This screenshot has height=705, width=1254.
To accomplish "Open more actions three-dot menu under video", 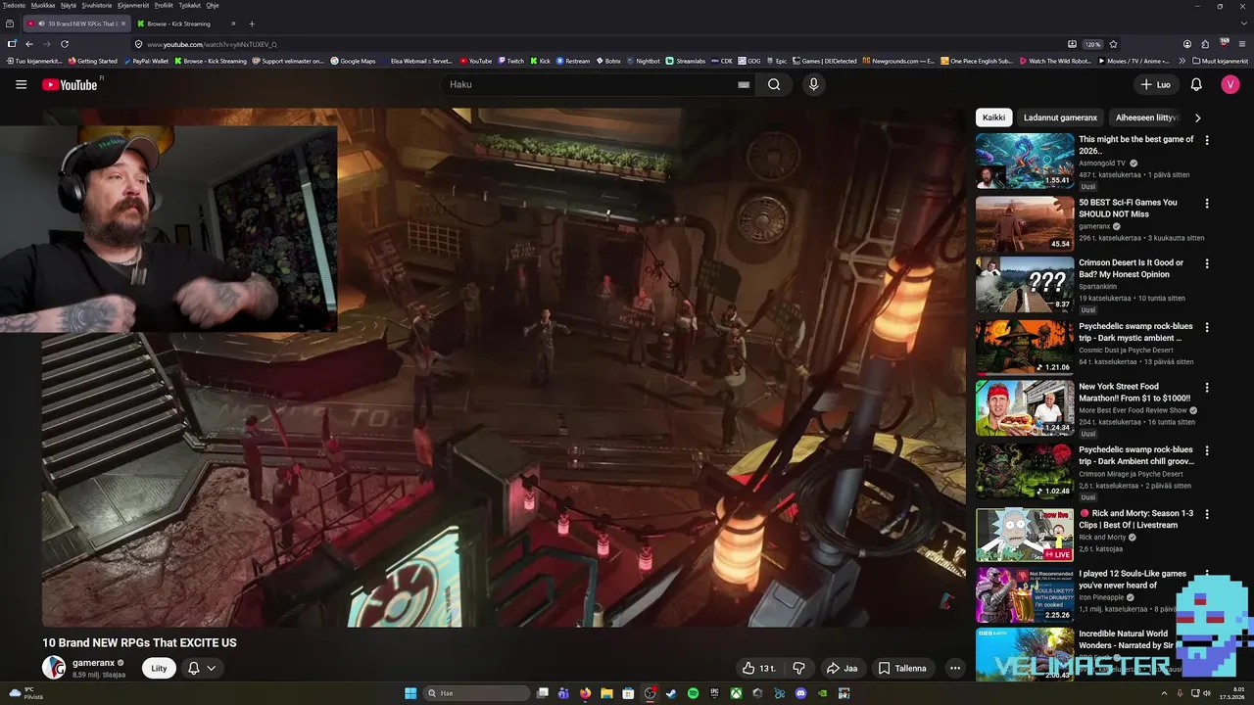I will coord(955,668).
